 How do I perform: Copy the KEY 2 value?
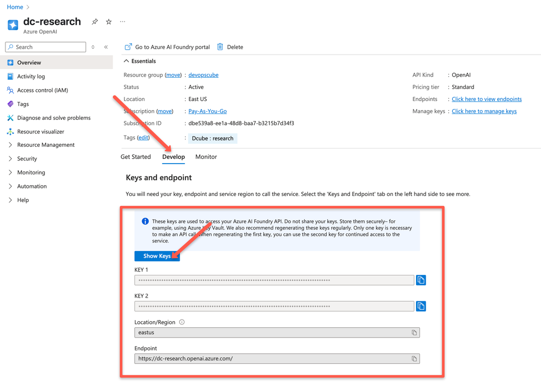pyautogui.click(x=421, y=306)
